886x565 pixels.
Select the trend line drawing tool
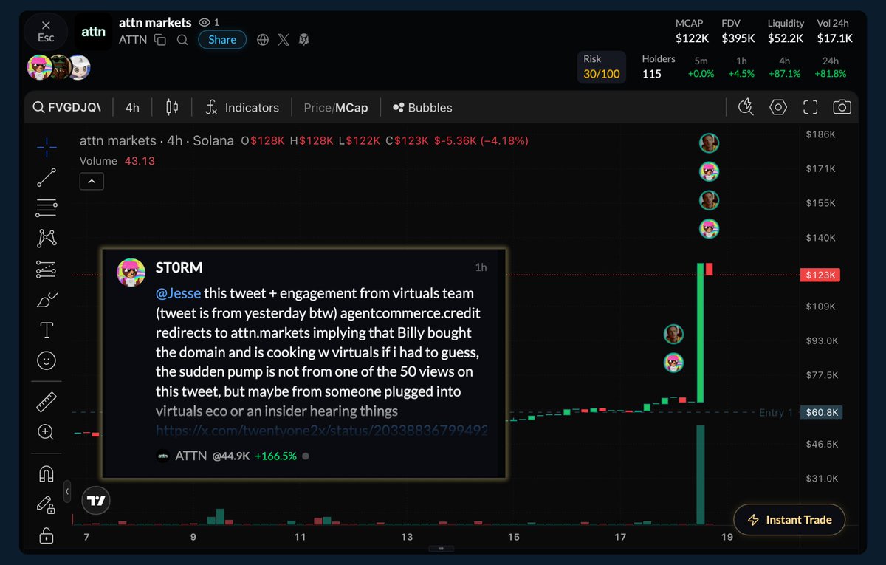[47, 177]
